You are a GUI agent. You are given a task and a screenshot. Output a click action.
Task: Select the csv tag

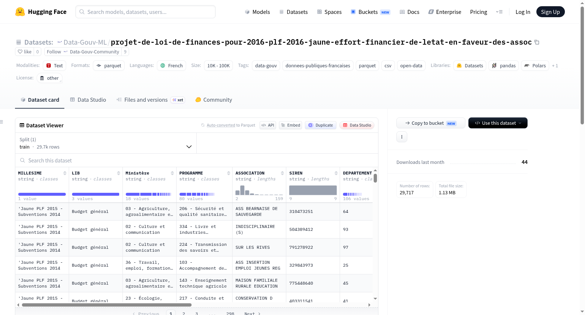pyautogui.click(x=388, y=65)
